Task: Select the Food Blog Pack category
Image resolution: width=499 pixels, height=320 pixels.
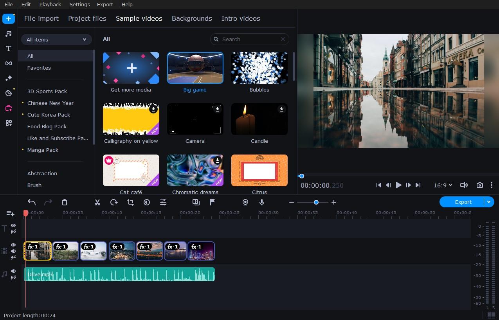Action: (47, 126)
